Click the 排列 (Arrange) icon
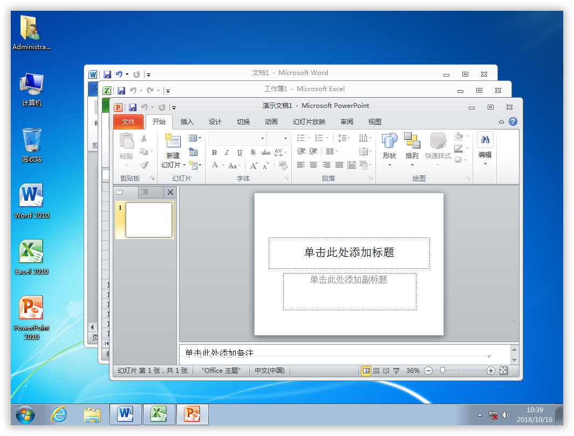This screenshot has width=574, height=436. click(x=412, y=141)
